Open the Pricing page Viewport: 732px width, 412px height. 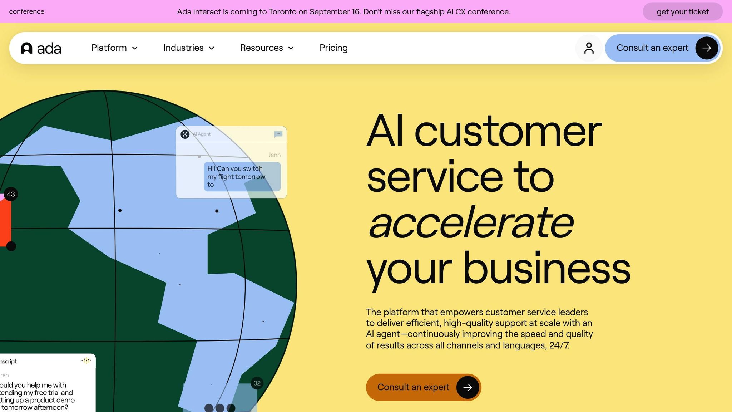pyautogui.click(x=333, y=48)
